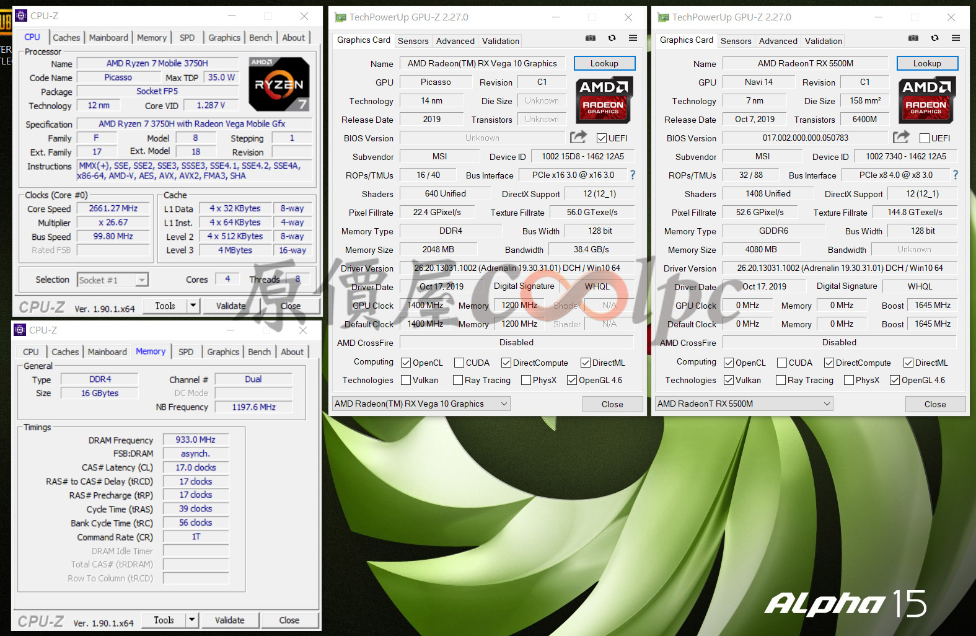Click AMD Radeon Graphics logo in Vega 10 window
This screenshot has height=636, width=976.
pos(604,100)
